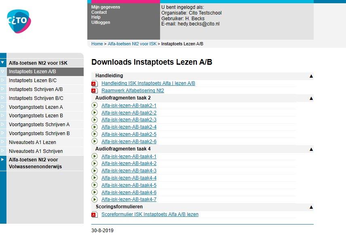Click PDF icon beside Scoreformulier ISK Instaptoets
Screen dimensions: 346x250
pyautogui.click(x=95, y=214)
